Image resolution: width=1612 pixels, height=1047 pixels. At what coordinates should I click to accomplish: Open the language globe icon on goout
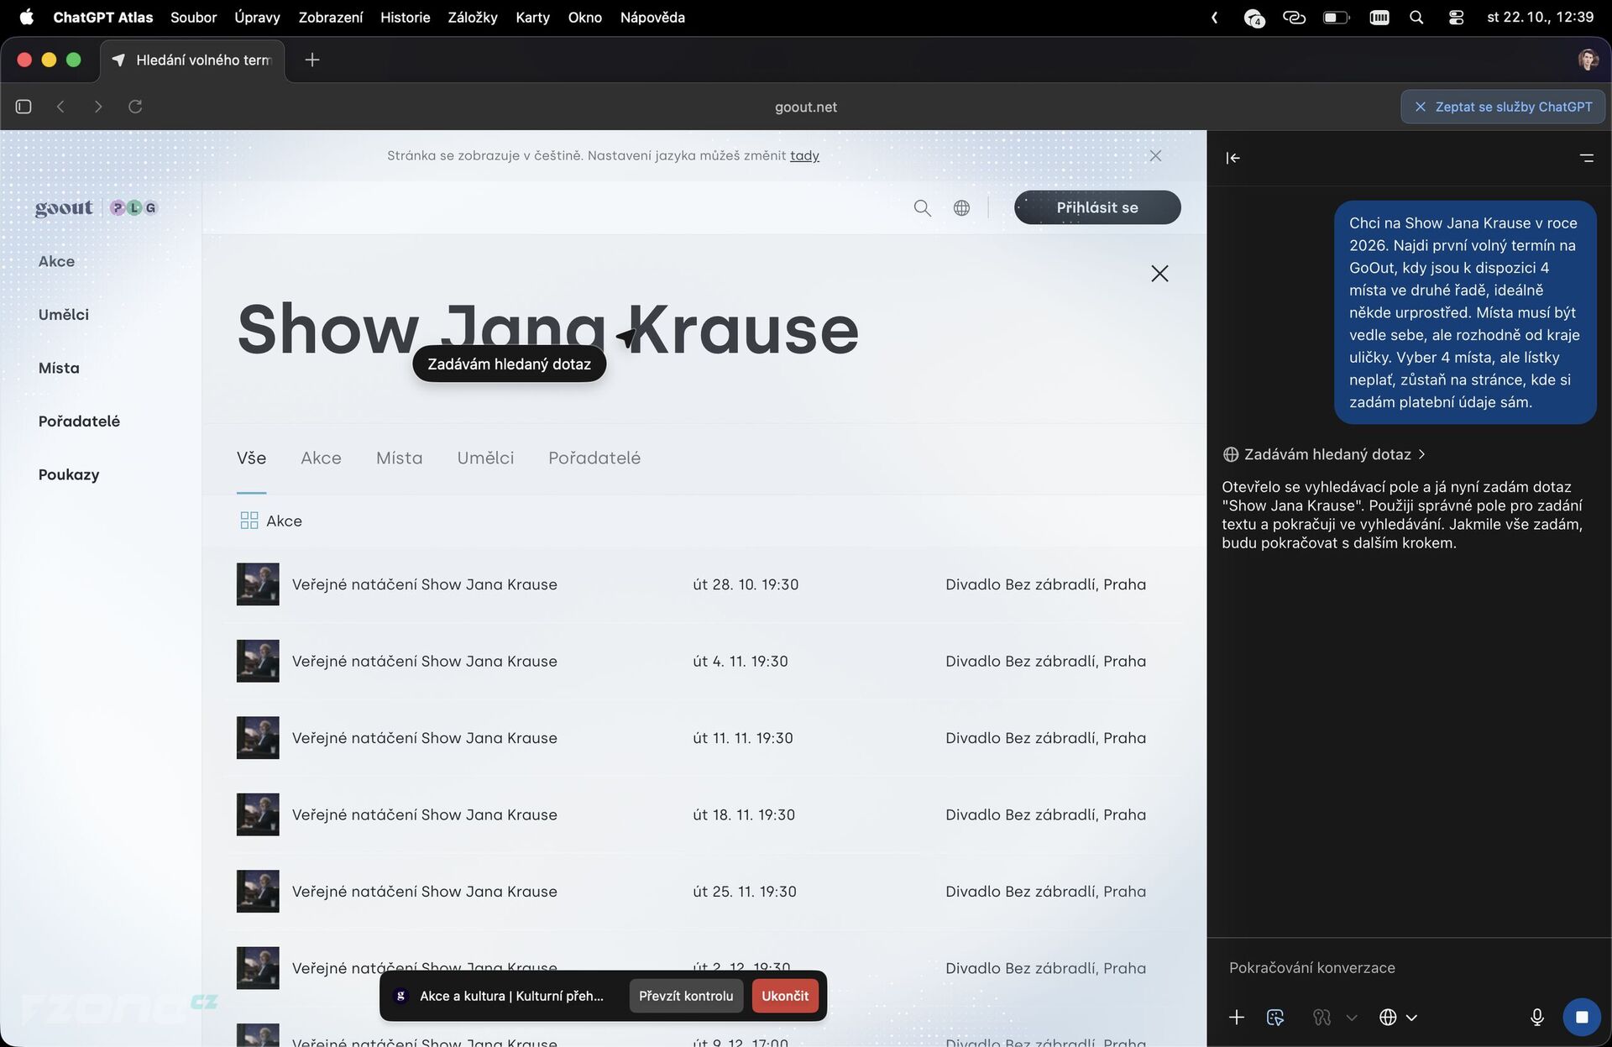[x=961, y=207]
